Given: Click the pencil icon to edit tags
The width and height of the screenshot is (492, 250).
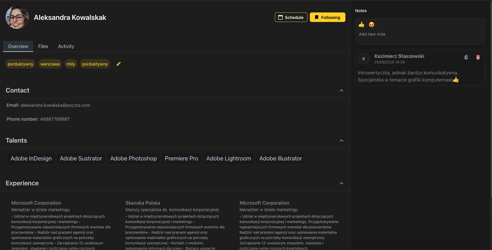Looking at the screenshot, I should (119, 64).
